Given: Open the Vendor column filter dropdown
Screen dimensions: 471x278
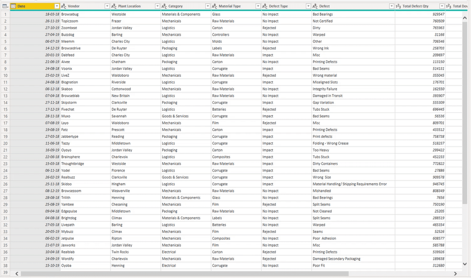Looking at the screenshot, I should click(x=107, y=6).
